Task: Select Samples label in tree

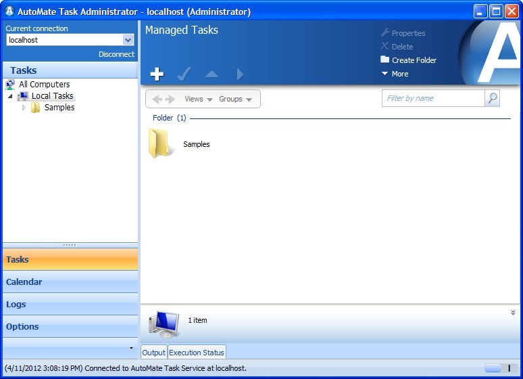Action: pos(59,108)
